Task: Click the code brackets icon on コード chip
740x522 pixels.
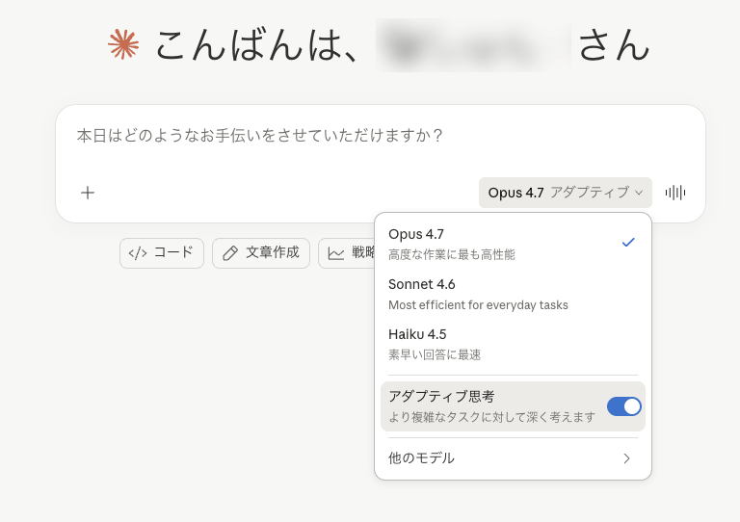Action: click(138, 253)
